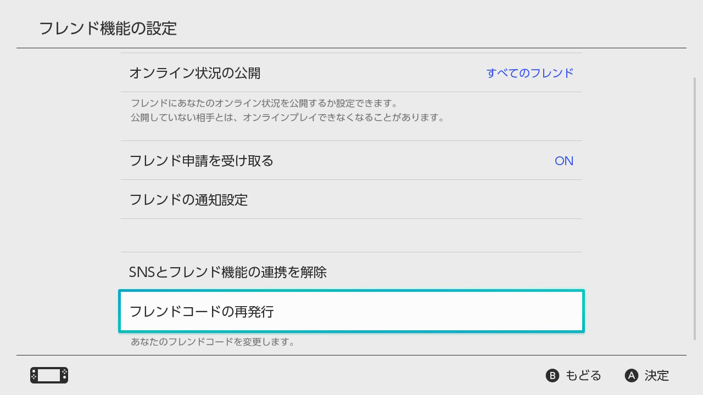Tap the もどる back label
703x395 pixels.
coord(583,376)
